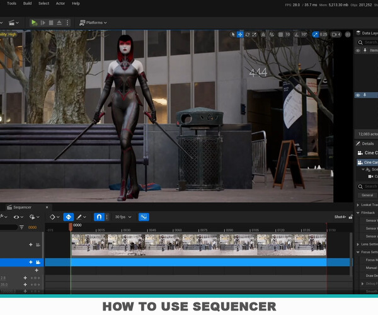Change the 30 fps frame rate dropdown
Screen dimensions: 378x315
(x=123, y=217)
